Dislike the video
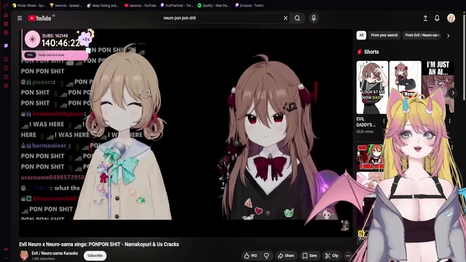The width and height of the screenshot is (466, 262). coord(266,255)
